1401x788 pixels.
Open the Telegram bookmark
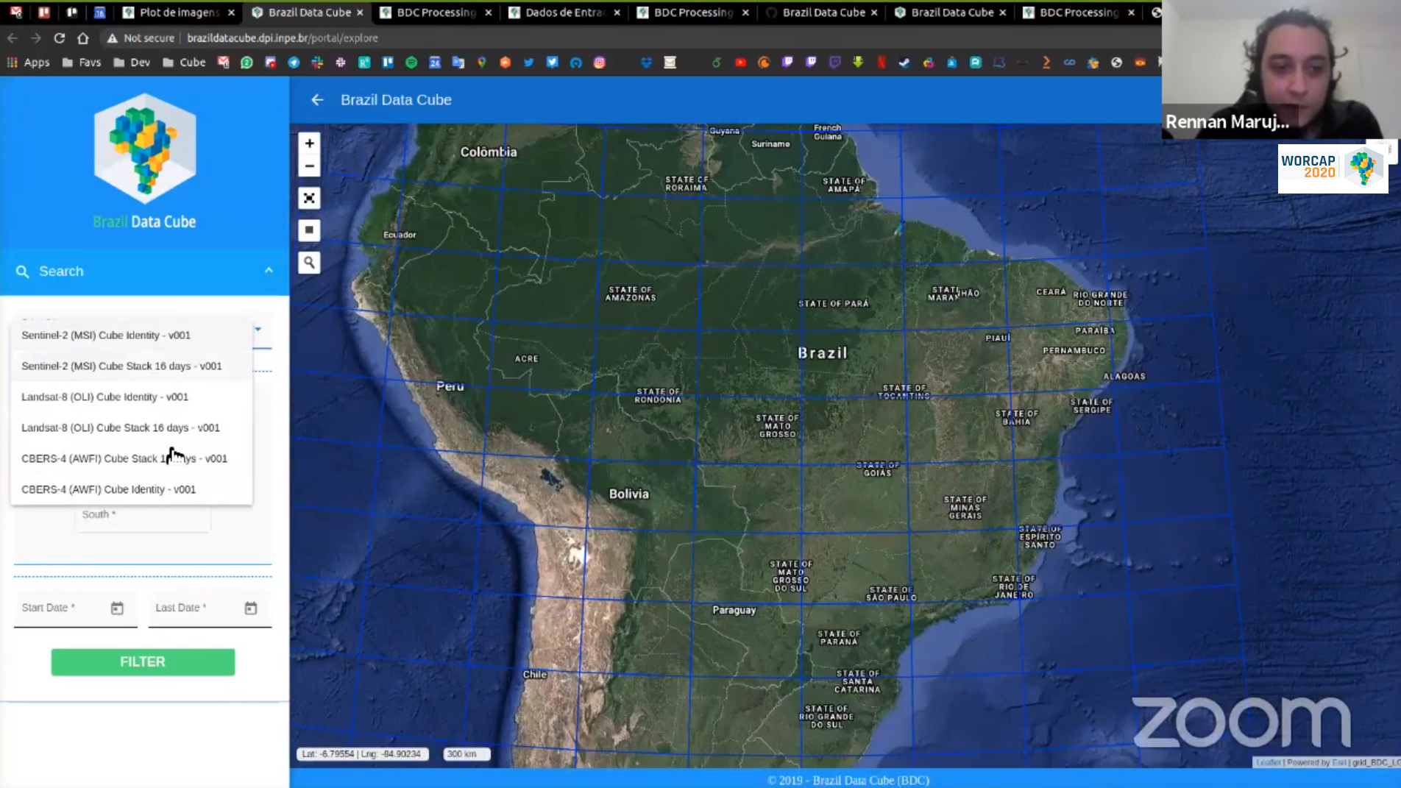(294, 63)
